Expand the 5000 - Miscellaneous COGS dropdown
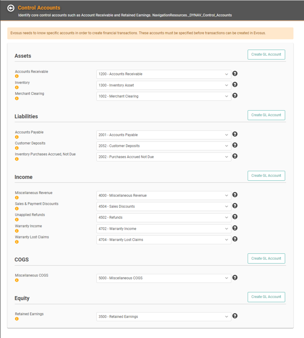Image resolution: width=304 pixels, height=338 pixels. pos(164,278)
